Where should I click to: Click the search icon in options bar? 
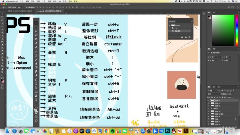click(x=229, y=7)
